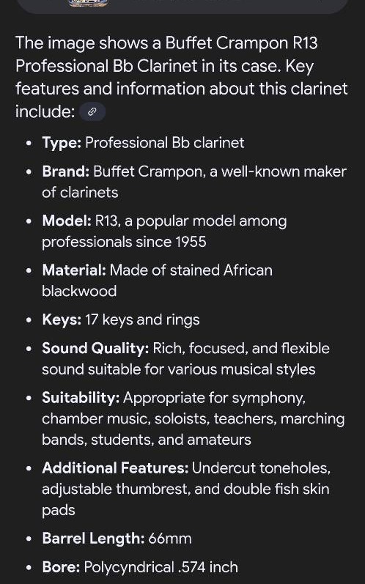This screenshot has width=365, height=584.
Task: Click the word "blackwood" in Material bullet
Action: [x=79, y=291]
